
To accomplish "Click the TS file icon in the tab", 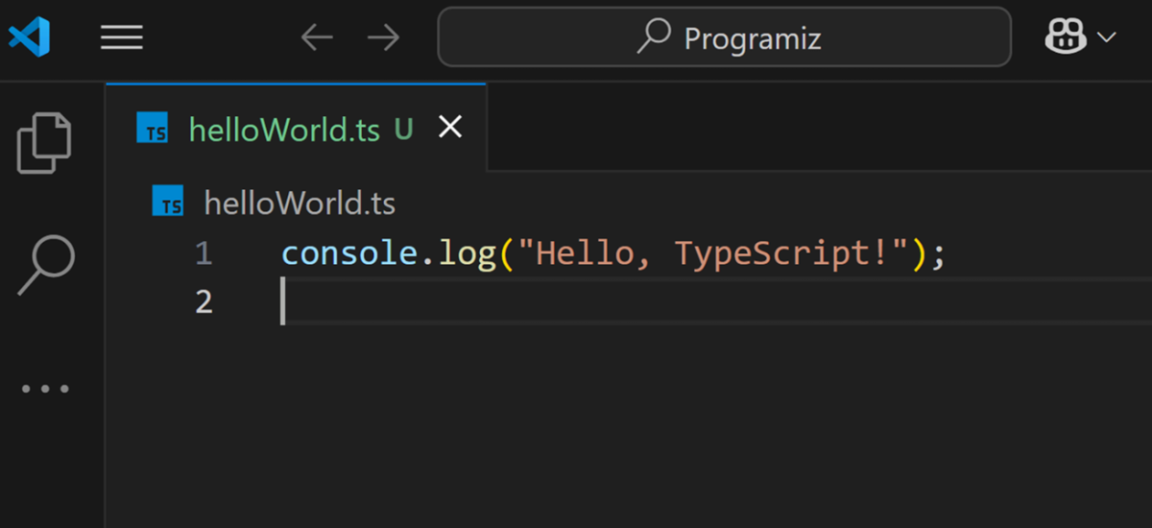I will tap(153, 129).
